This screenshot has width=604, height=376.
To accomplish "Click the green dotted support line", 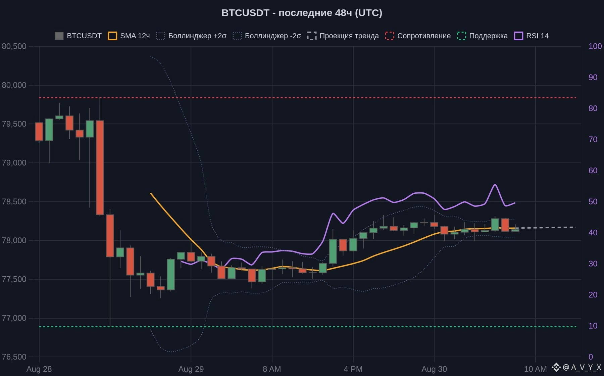I will pos(308,327).
